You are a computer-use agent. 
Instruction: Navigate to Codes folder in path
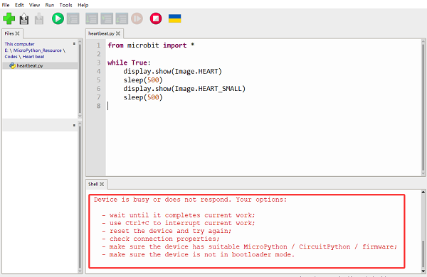[x=11, y=57]
